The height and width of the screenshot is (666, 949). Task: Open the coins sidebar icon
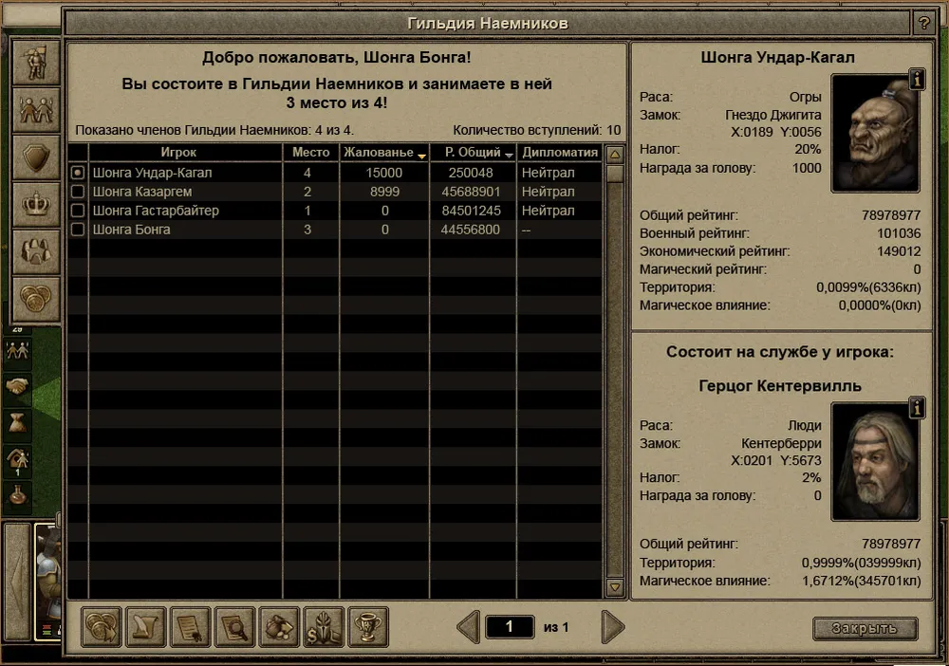[x=36, y=299]
